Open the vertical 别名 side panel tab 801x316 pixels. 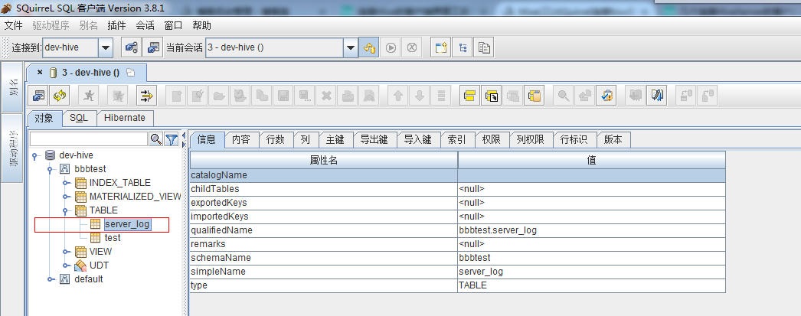(x=13, y=87)
